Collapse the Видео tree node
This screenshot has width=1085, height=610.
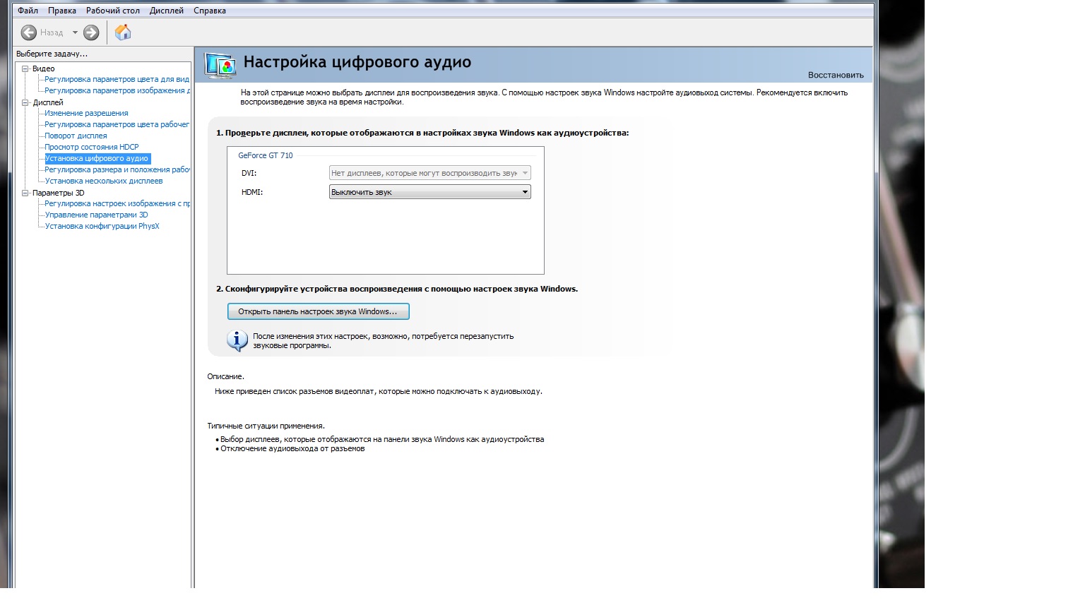(x=25, y=68)
